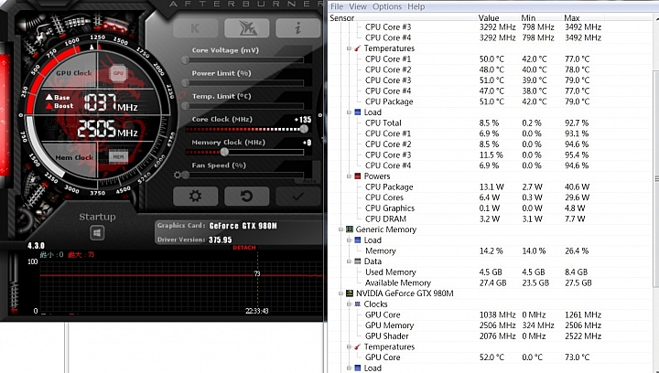The height and width of the screenshot is (373, 659).
Task: Open Afterburner settings gear
Action: pyautogui.click(x=196, y=196)
